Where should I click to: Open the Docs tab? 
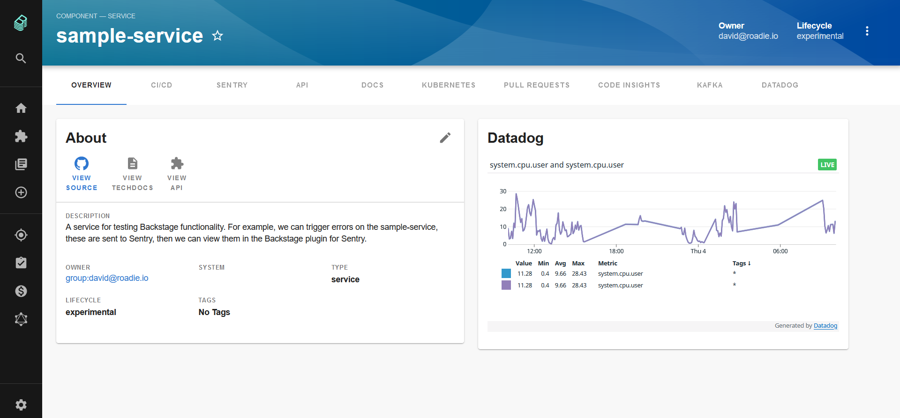click(373, 85)
